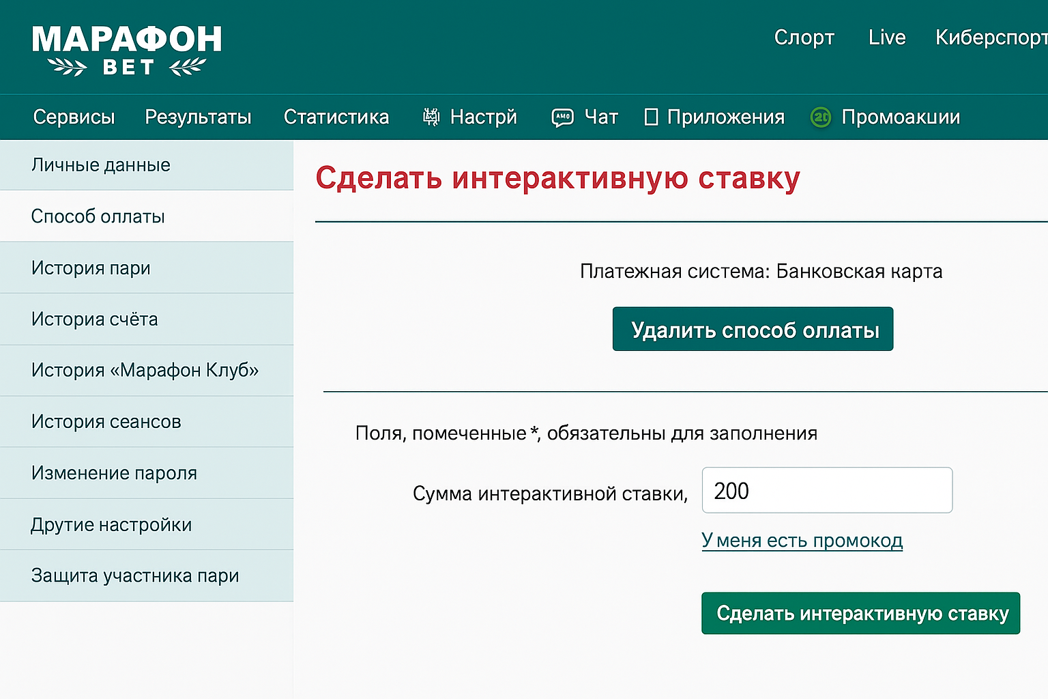Open Защита участника пари in the sidebar
The height and width of the screenshot is (699, 1048).
pos(135,576)
